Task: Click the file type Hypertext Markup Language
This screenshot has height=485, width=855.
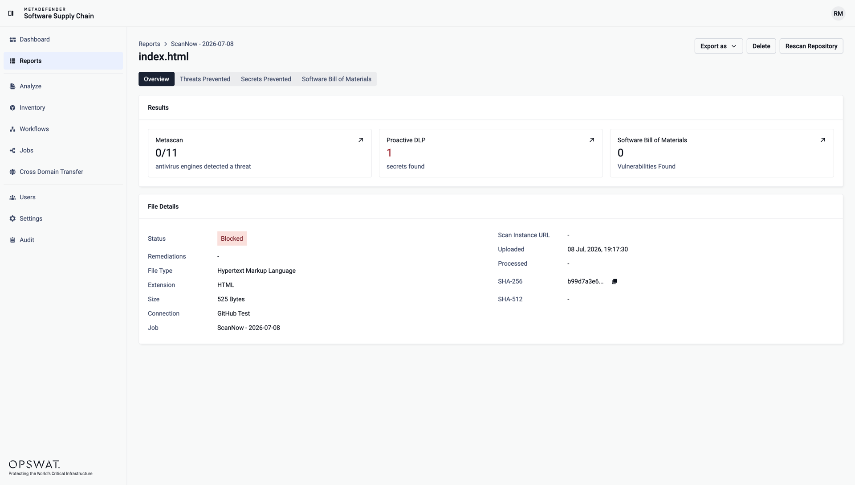Action: 256,271
